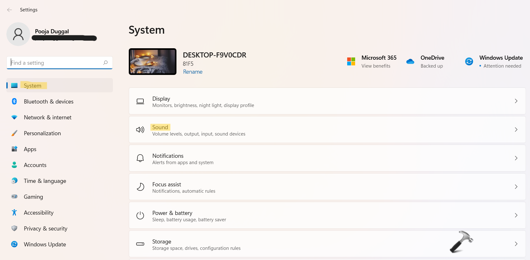Screen dimensions: 530x260
Task: Go to Time & language section
Action: (x=45, y=181)
